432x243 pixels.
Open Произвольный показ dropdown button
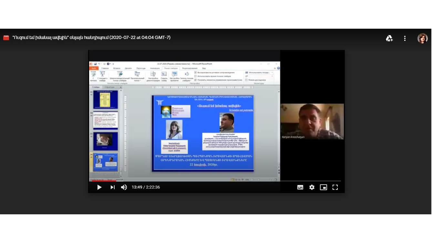pos(138,77)
